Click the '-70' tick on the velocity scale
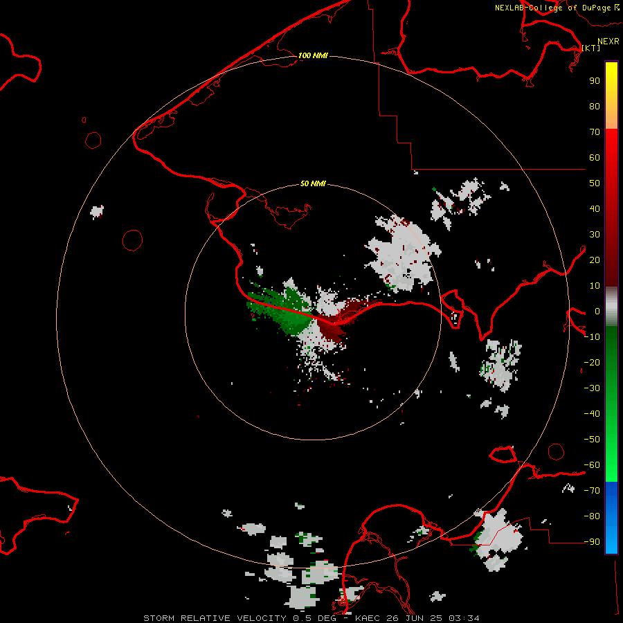Screen dimensions: 623x623 [592, 491]
